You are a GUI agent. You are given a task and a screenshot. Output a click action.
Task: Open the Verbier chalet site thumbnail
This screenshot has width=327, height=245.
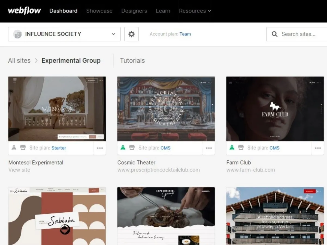click(x=275, y=216)
